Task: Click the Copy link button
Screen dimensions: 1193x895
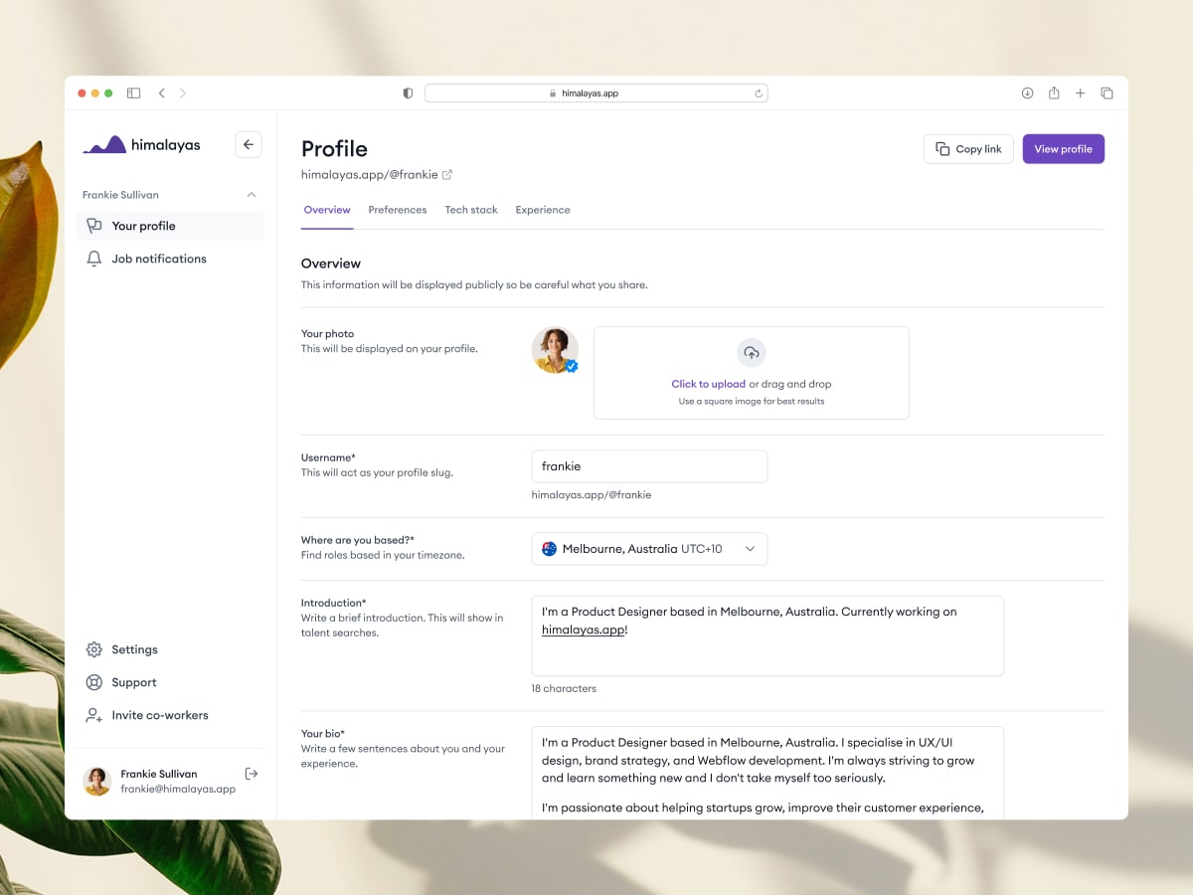Action: tap(968, 149)
